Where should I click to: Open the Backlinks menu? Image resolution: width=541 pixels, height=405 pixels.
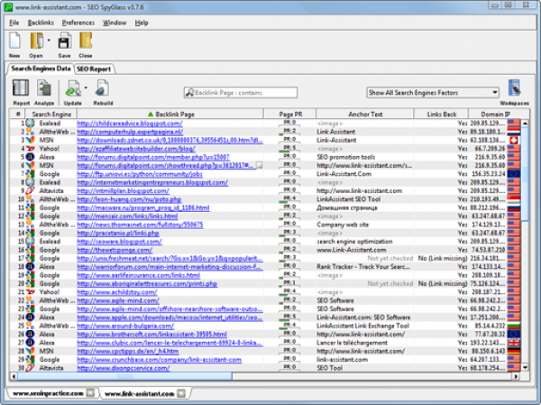[41, 22]
